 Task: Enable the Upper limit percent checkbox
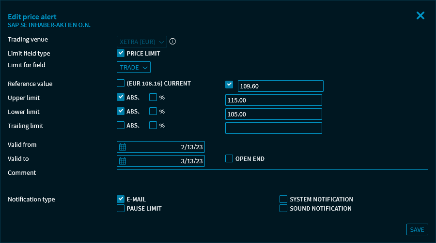click(x=153, y=97)
